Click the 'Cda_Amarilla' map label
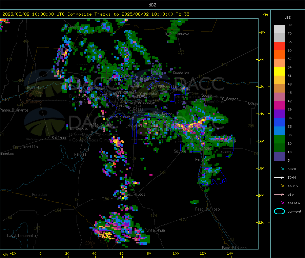Viewport: 305px width, 258px height. 25,147
